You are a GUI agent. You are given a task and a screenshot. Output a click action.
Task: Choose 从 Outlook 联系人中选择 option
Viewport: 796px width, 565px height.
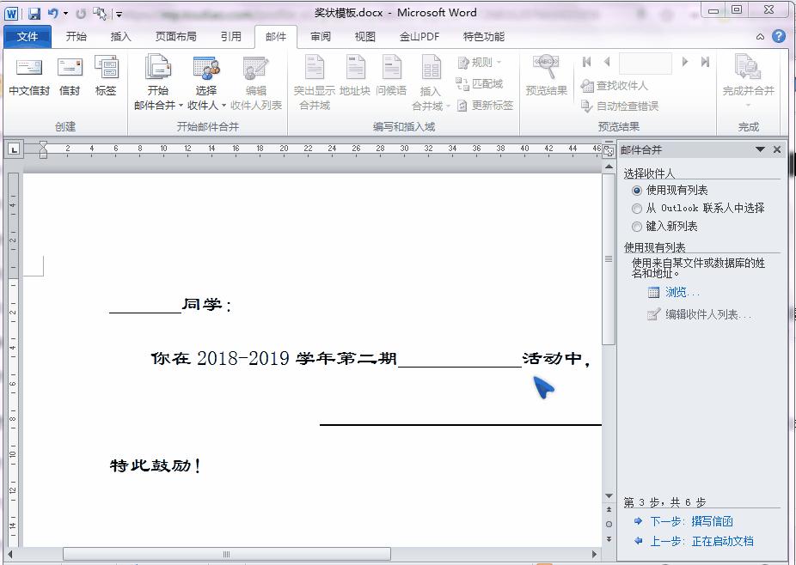tap(636, 206)
